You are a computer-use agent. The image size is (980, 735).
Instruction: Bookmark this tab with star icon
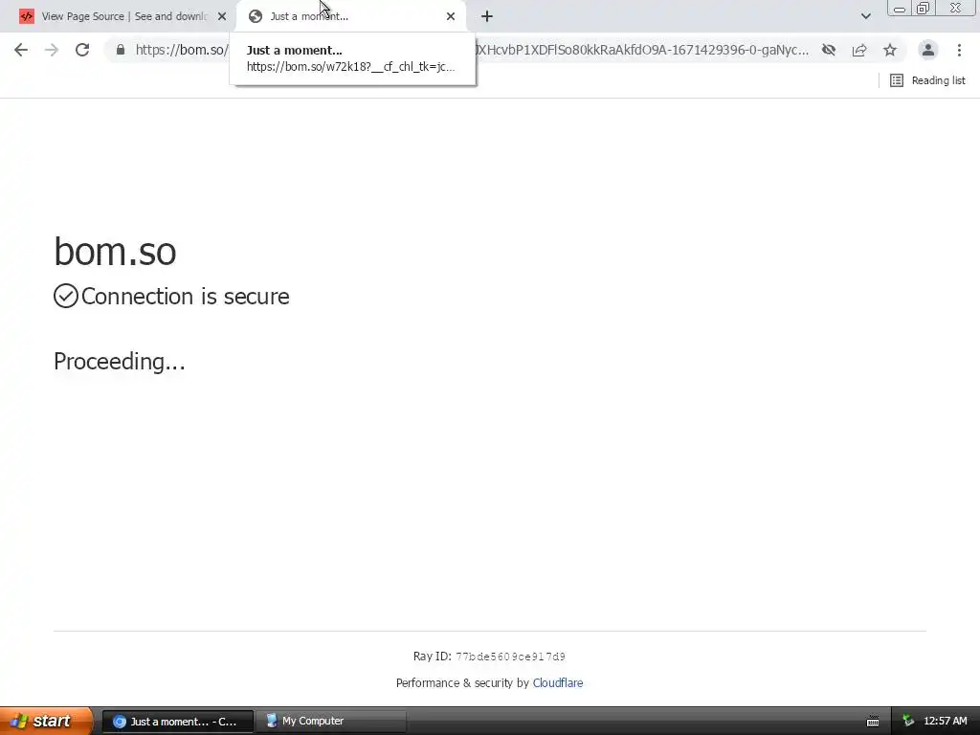point(890,50)
